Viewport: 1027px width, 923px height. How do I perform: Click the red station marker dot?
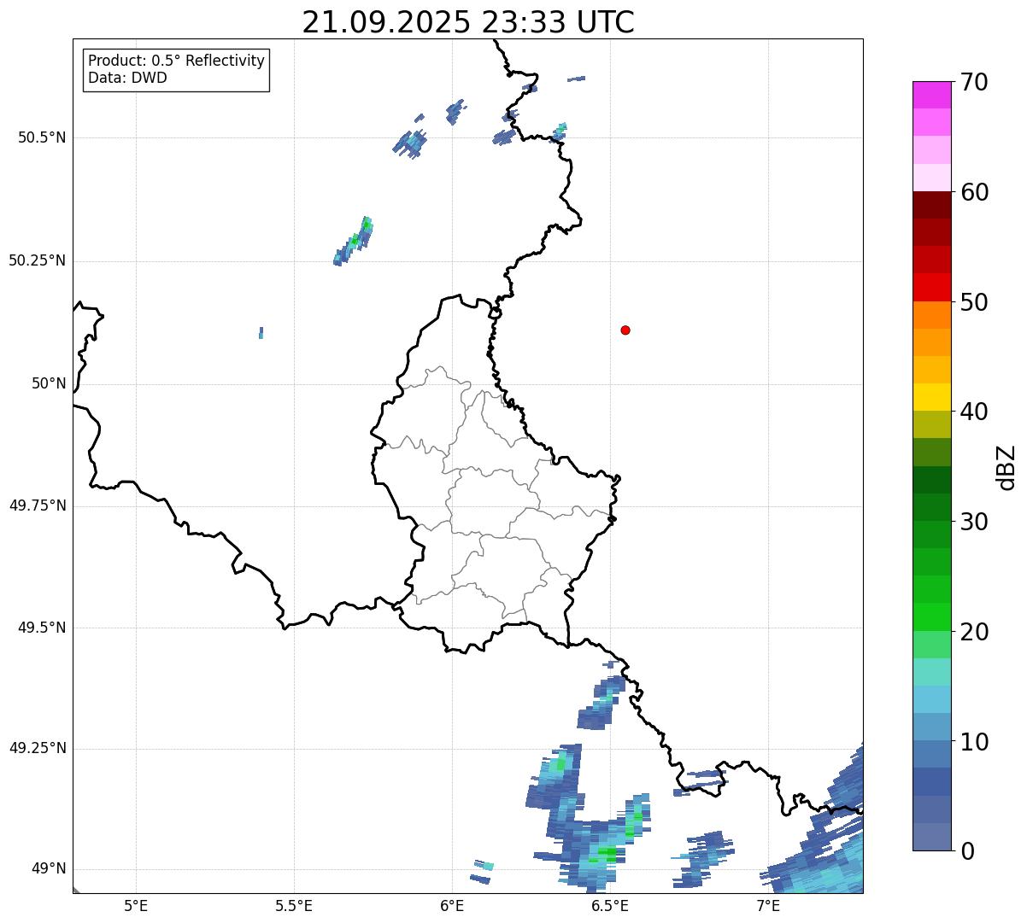[625, 330]
